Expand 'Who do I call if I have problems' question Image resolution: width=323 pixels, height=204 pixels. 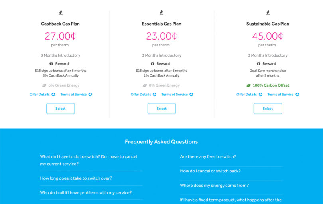pos(86,193)
